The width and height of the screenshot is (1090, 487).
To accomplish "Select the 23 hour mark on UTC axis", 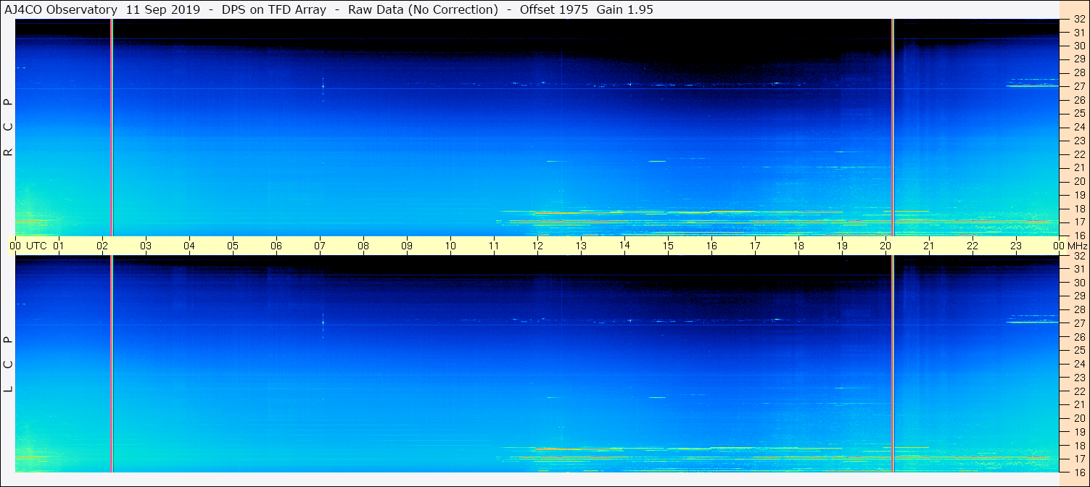I will pos(1016,246).
